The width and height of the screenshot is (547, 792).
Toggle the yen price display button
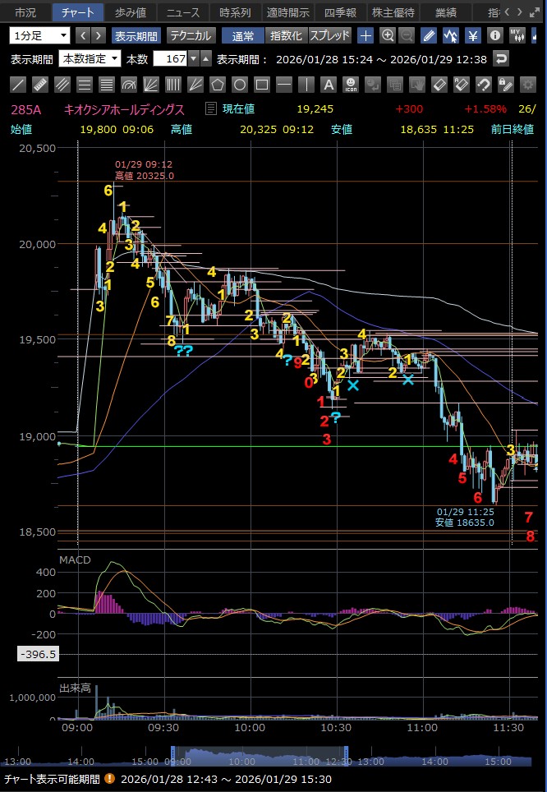[x=473, y=35]
